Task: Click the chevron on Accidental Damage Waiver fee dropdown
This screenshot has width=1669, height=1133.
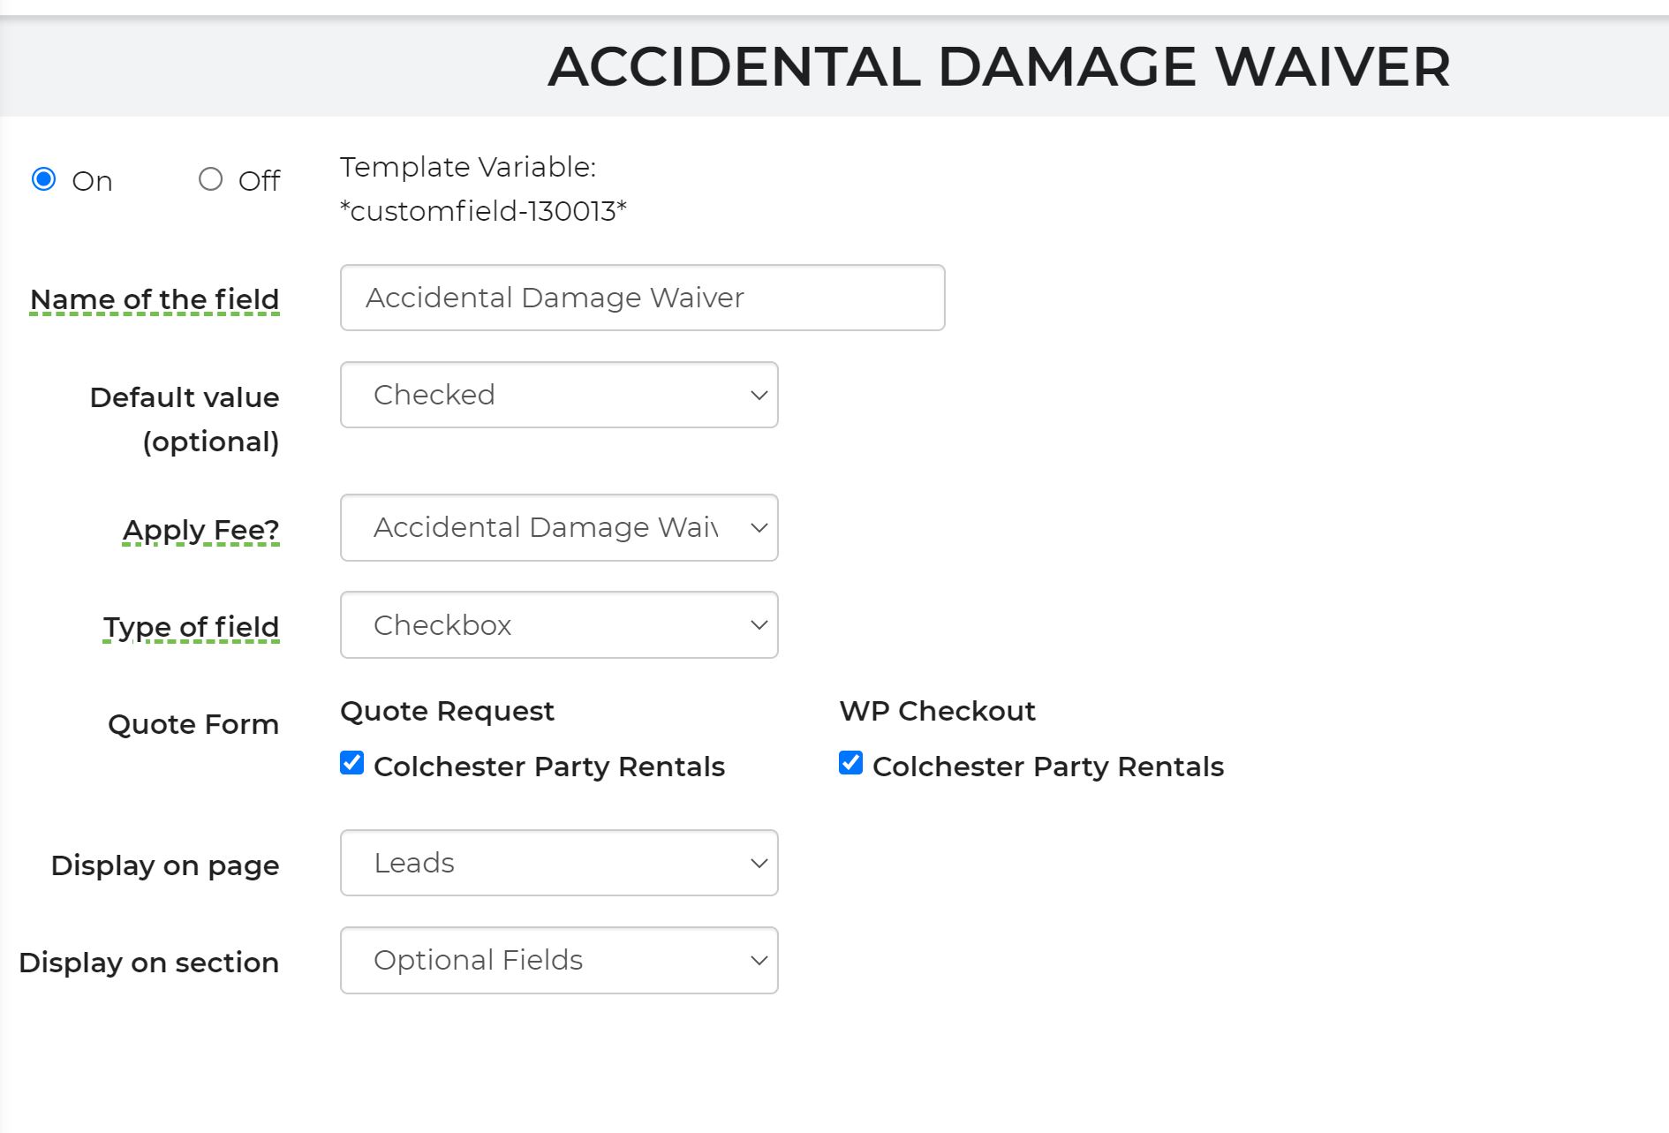Action: (759, 527)
